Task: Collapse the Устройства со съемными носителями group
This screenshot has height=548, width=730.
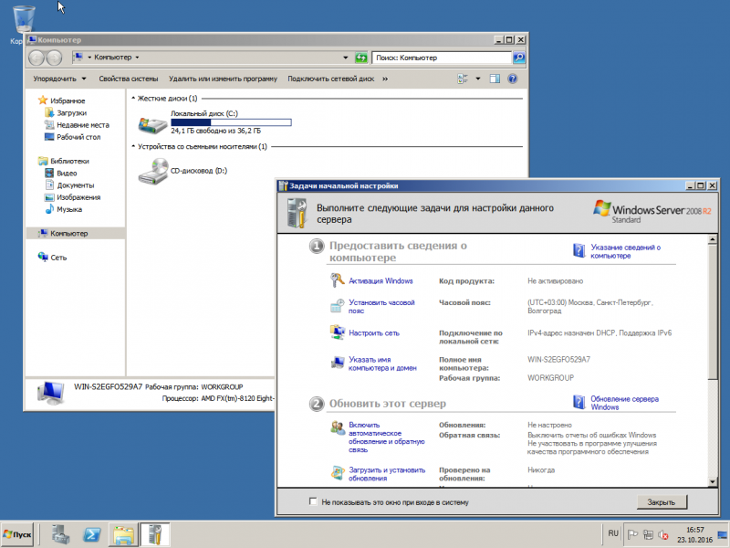Action: [133, 147]
